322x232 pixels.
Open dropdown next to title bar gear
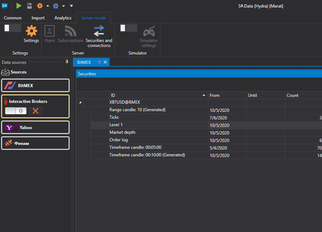(x=48, y=6)
